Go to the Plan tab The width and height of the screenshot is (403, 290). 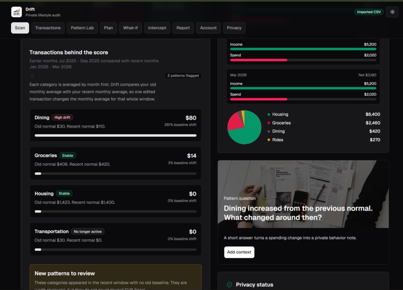pyautogui.click(x=108, y=28)
